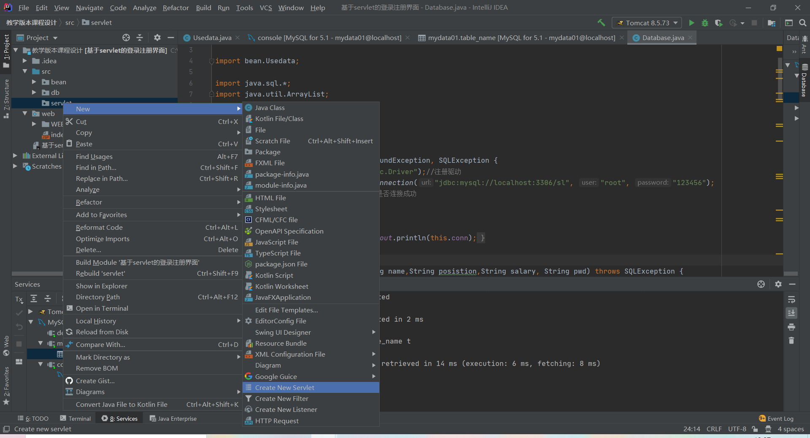Print the console output
The image size is (810, 438).
(791, 327)
